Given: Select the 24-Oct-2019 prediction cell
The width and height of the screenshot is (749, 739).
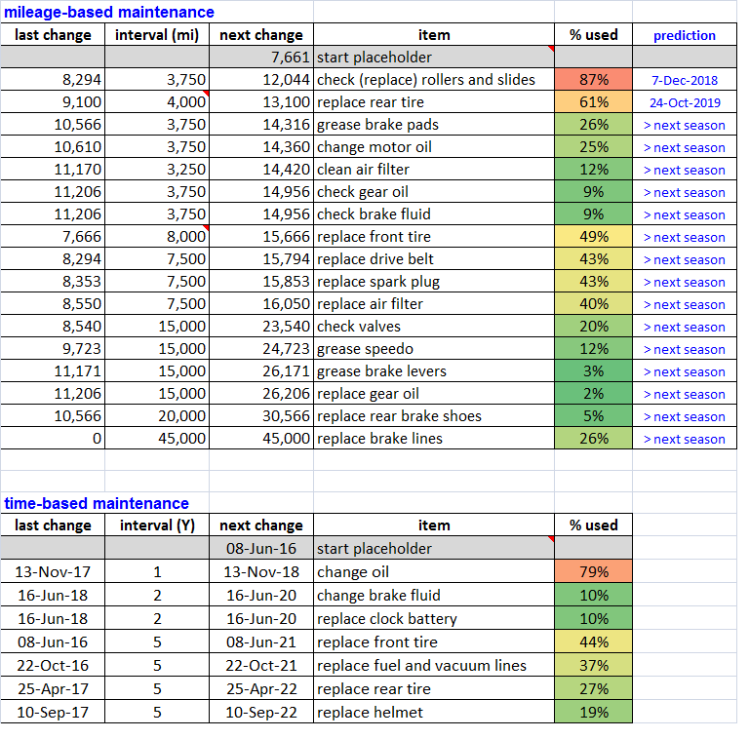Looking at the screenshot, I should [x=684, y=102].
